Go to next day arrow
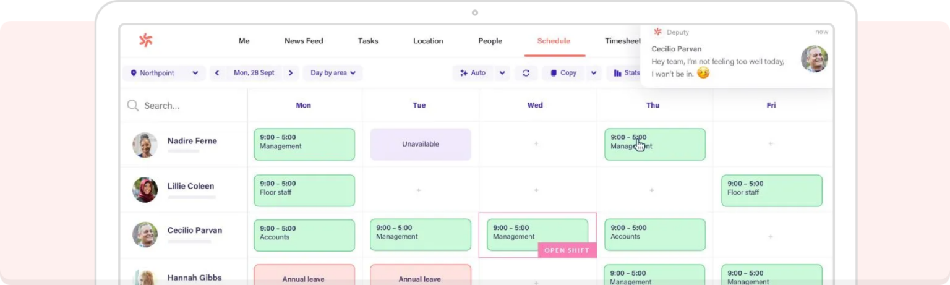Image resolution: width=950 pixels, height=285 pixels. click(291, 73)
